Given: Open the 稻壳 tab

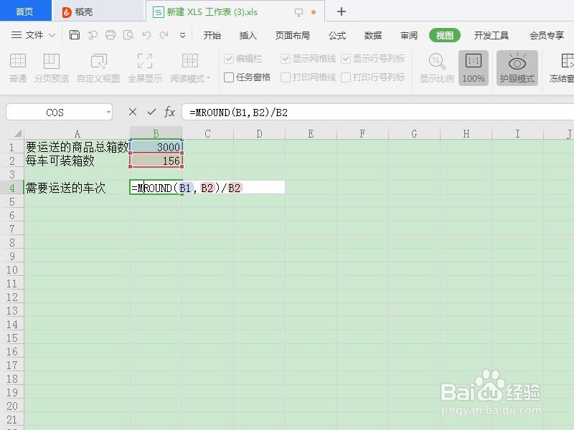Looking at the screenshot, I should 79,11.
